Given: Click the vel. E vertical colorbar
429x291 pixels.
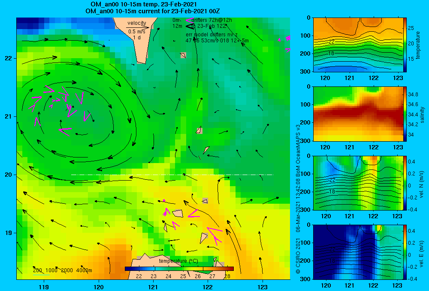Looking at the screenshot, I should (405, 252).
